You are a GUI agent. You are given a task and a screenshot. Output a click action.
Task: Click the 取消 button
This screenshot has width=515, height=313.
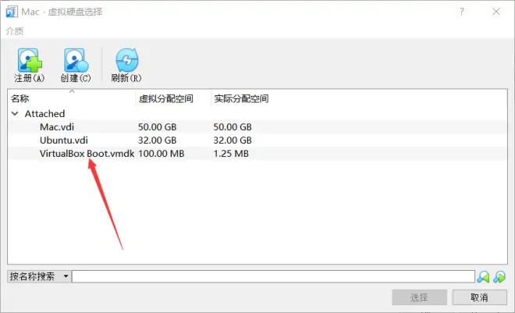pyautogui.click(x=479, y=297)
